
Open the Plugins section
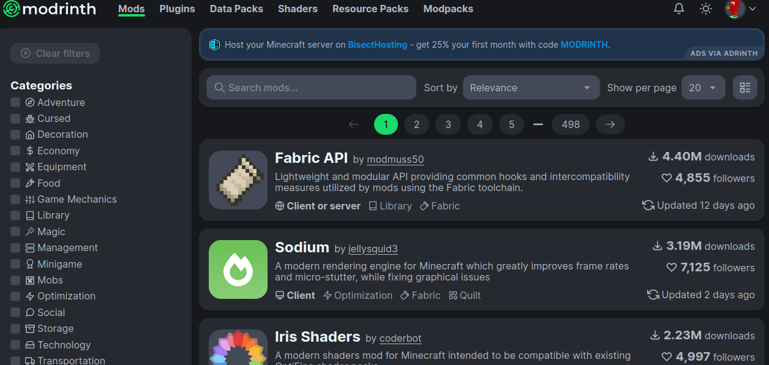click(x=177, y=9)
